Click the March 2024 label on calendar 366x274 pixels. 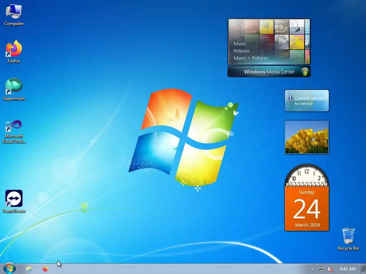click(307, 225)
